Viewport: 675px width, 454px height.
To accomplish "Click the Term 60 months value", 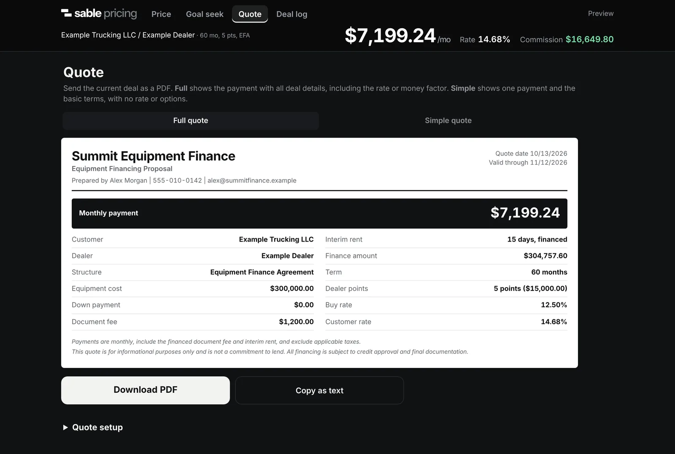I will coord(549,272).
